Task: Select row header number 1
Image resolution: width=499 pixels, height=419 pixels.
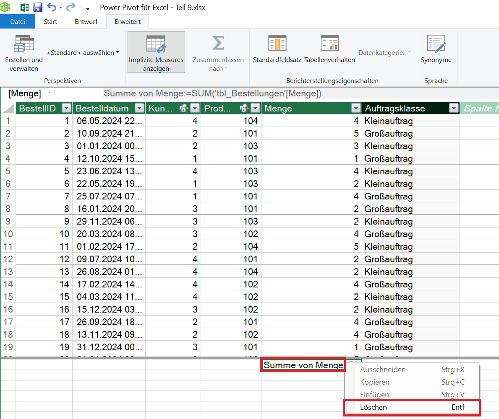Action: click(8, 121)
